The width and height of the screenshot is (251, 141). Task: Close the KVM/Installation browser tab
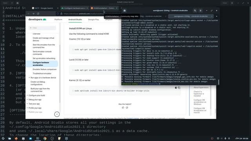tap(116, 8)
